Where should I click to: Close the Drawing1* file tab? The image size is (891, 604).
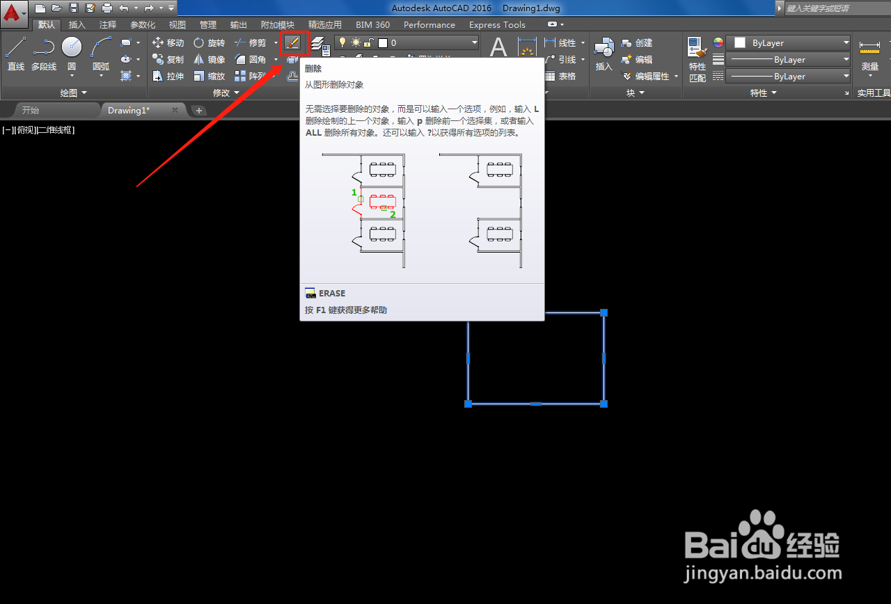point(175,110)
